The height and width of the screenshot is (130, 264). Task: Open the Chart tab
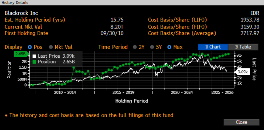[213, 47]
